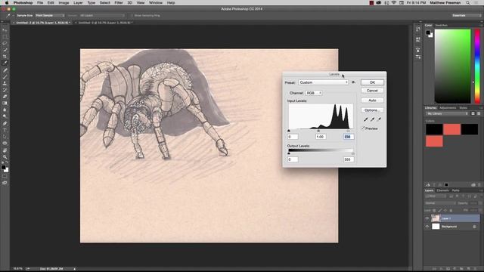Open the layer blend mode dropdown
484x272 pixels.
(440, 203)
